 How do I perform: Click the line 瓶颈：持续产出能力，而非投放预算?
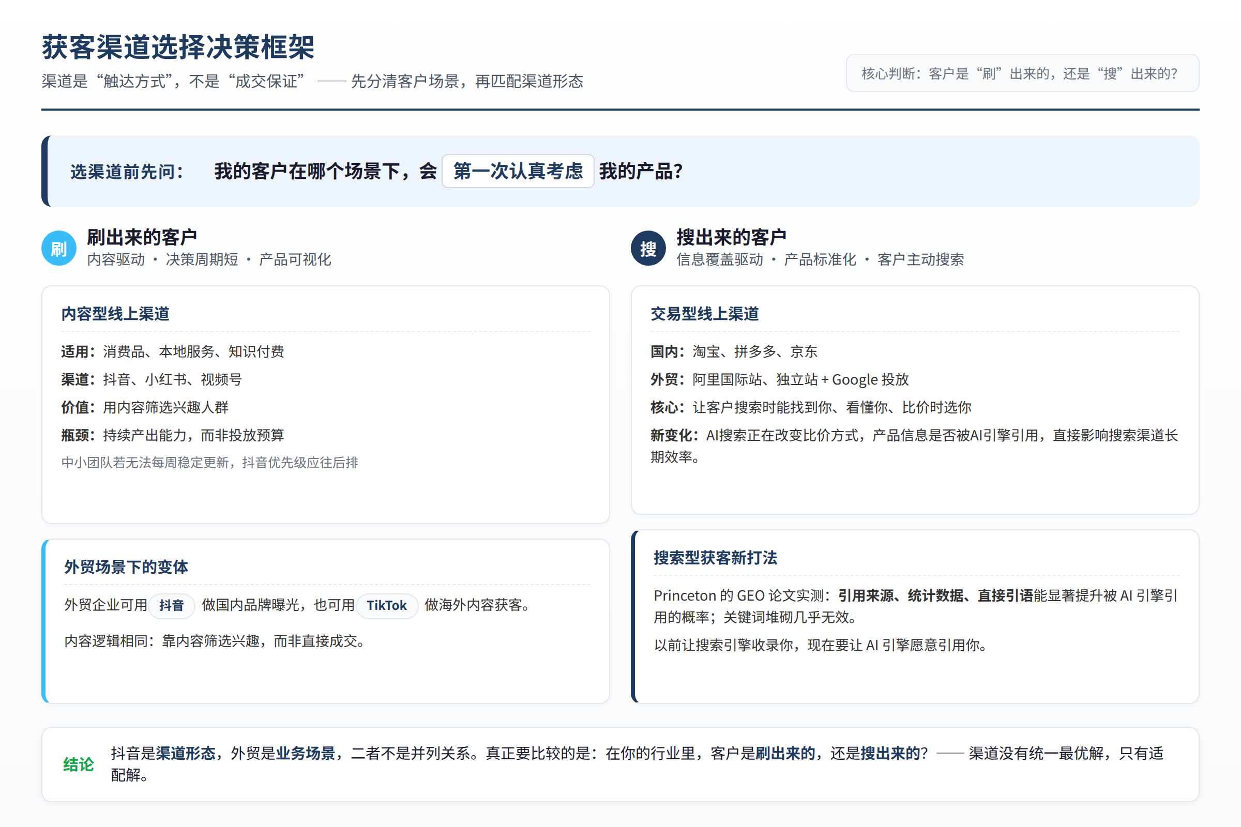pos(173,435)
